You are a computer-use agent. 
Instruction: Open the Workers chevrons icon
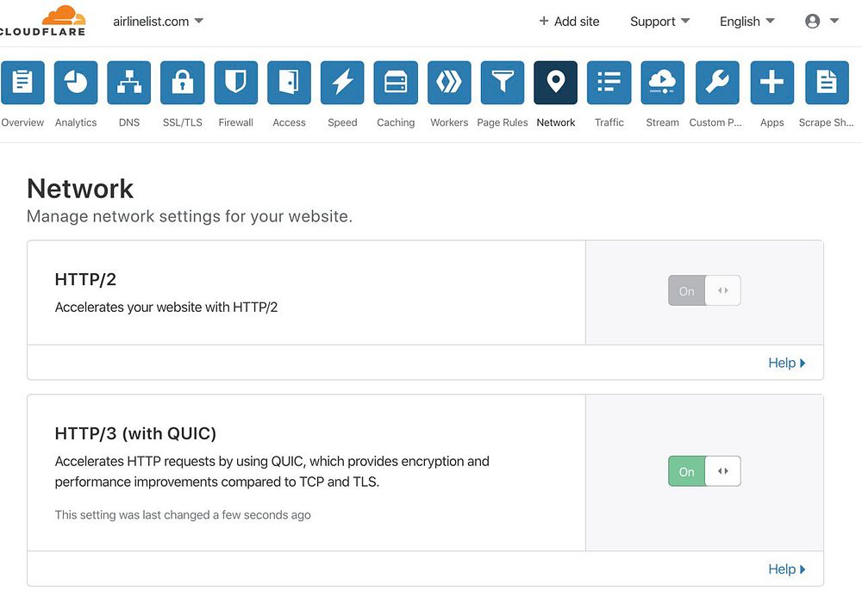[x=449, y=83]
